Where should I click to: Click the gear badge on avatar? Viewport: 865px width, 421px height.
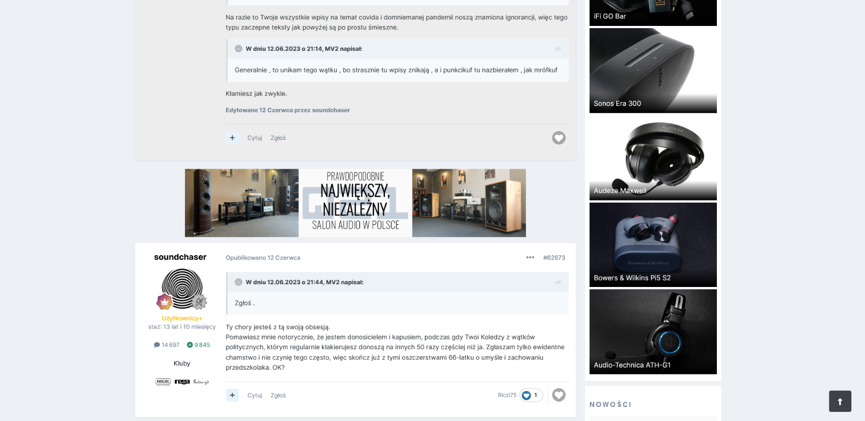[x=199, y=302]
